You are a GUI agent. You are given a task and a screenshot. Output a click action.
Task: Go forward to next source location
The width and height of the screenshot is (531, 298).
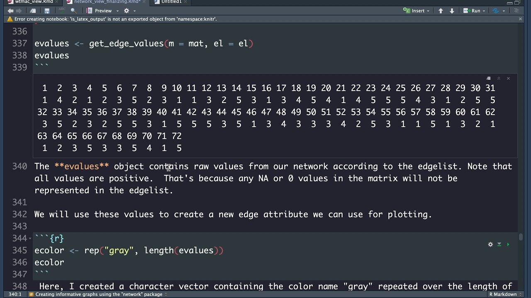(x=19, y=11)
